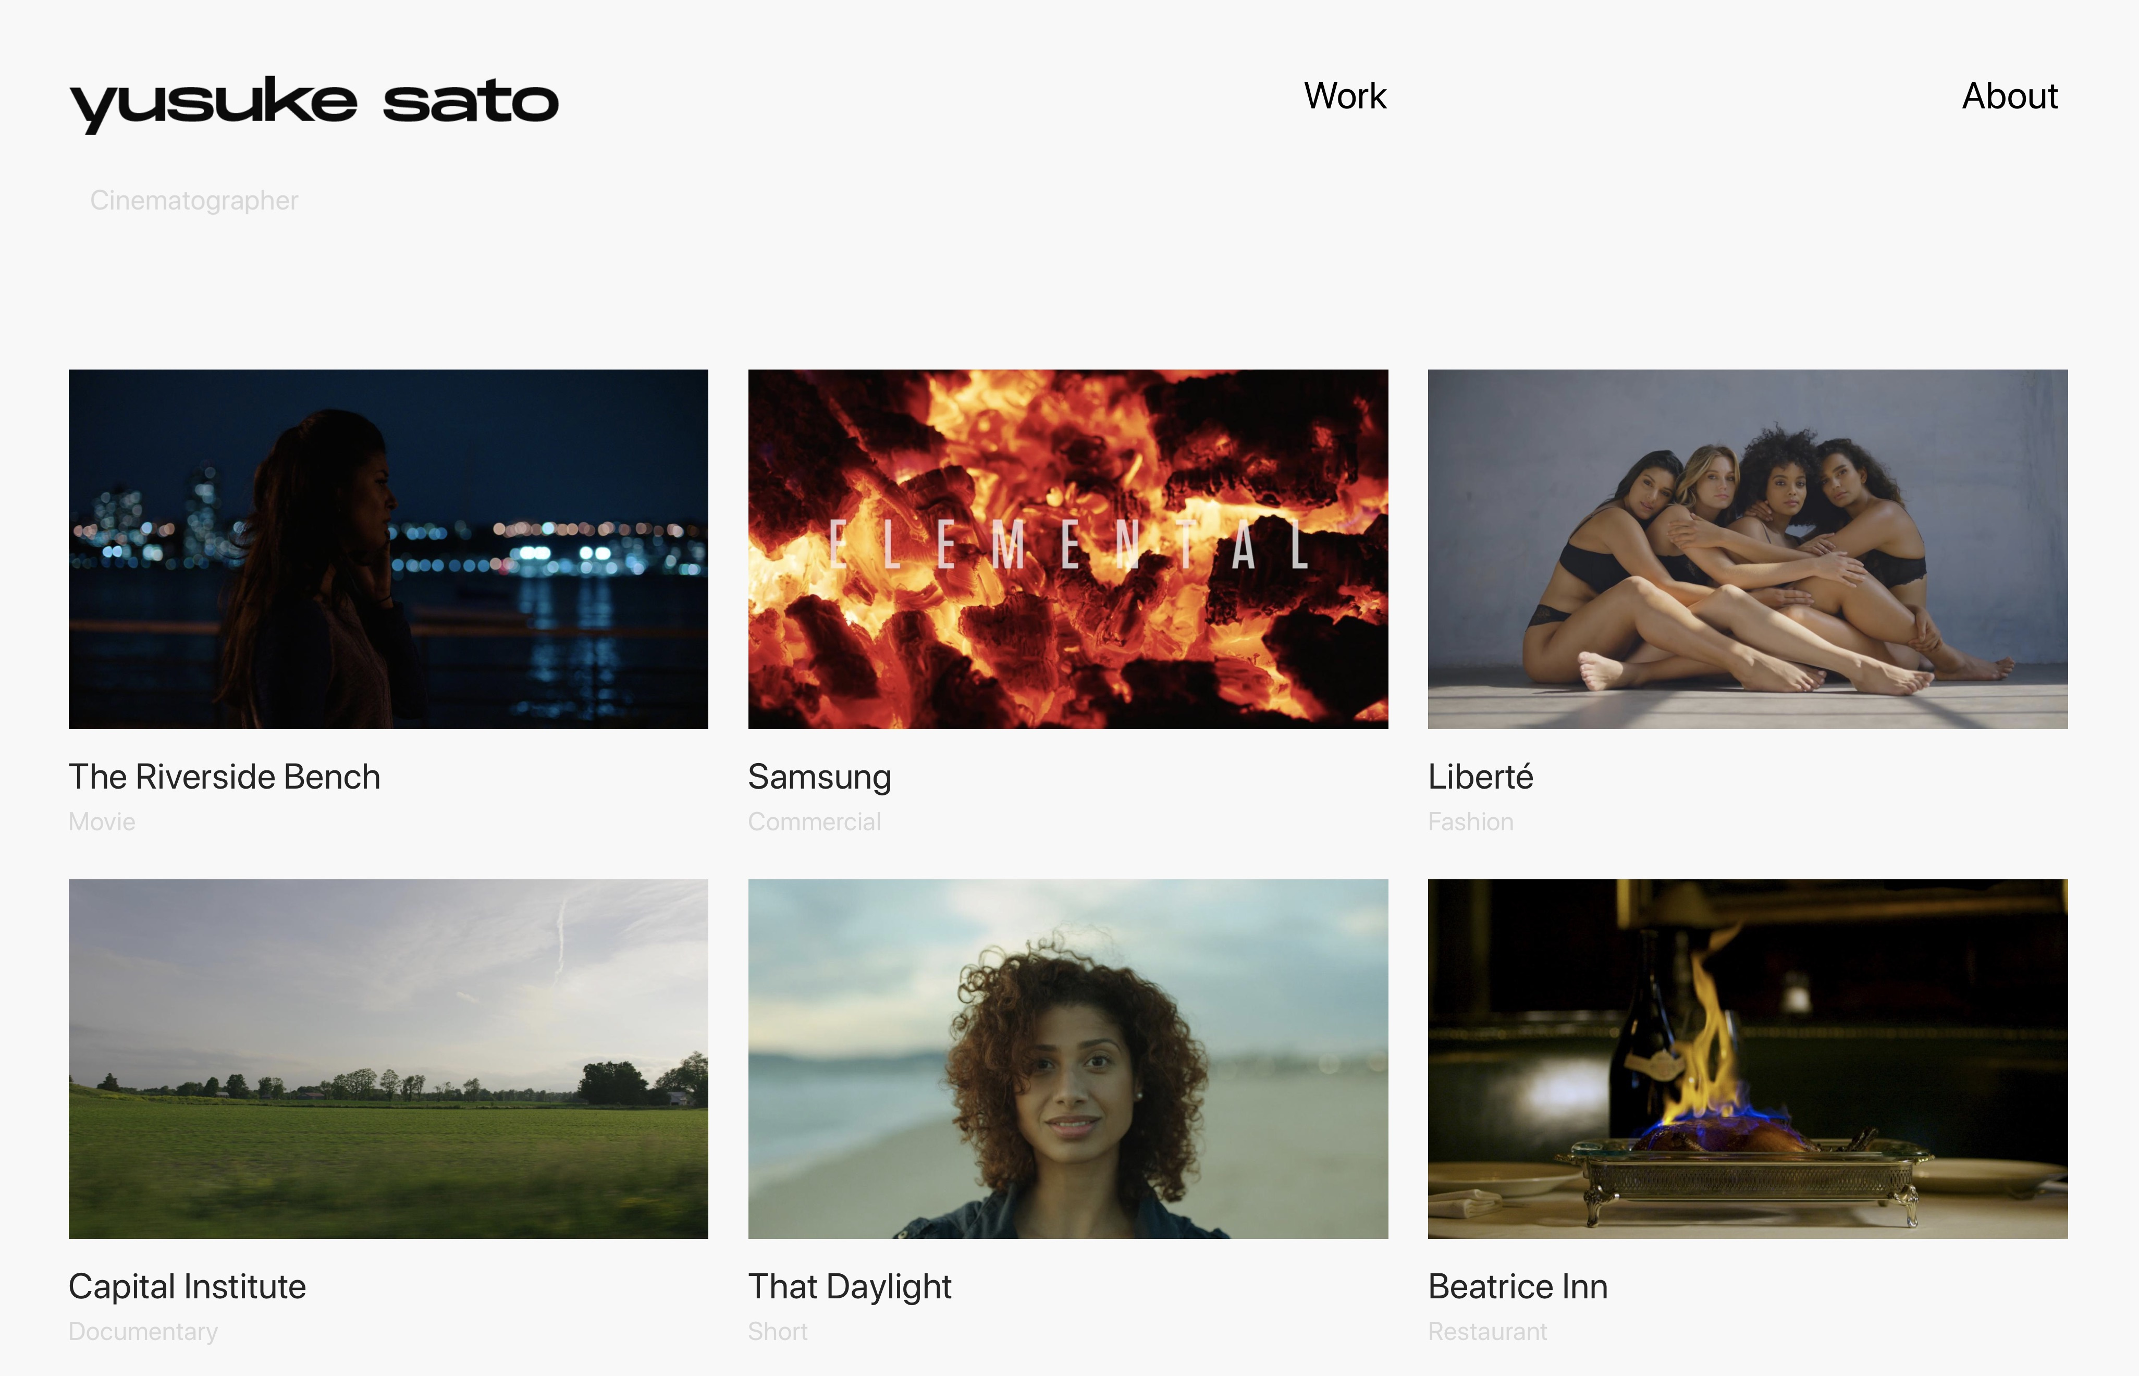This screenshot has height=1376, width=2139.
Task: Open The Riverside Bench thumbnail image
Action: pos(389,549)
